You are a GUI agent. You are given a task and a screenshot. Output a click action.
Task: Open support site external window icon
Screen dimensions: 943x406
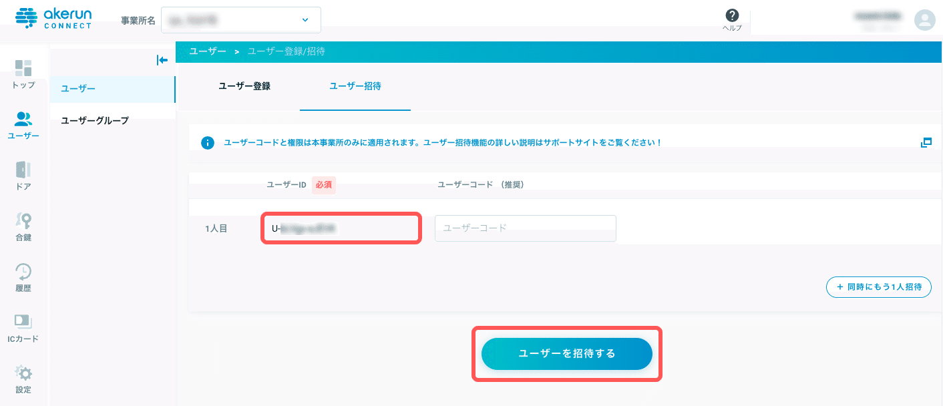pos(926,142)
